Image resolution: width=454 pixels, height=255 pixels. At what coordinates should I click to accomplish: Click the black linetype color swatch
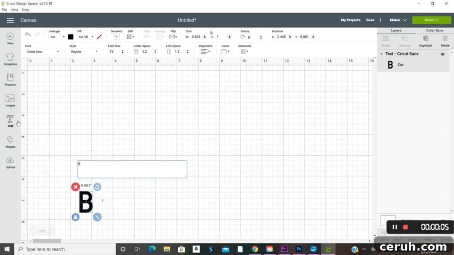pyautogui.click(x=70, y=37)
